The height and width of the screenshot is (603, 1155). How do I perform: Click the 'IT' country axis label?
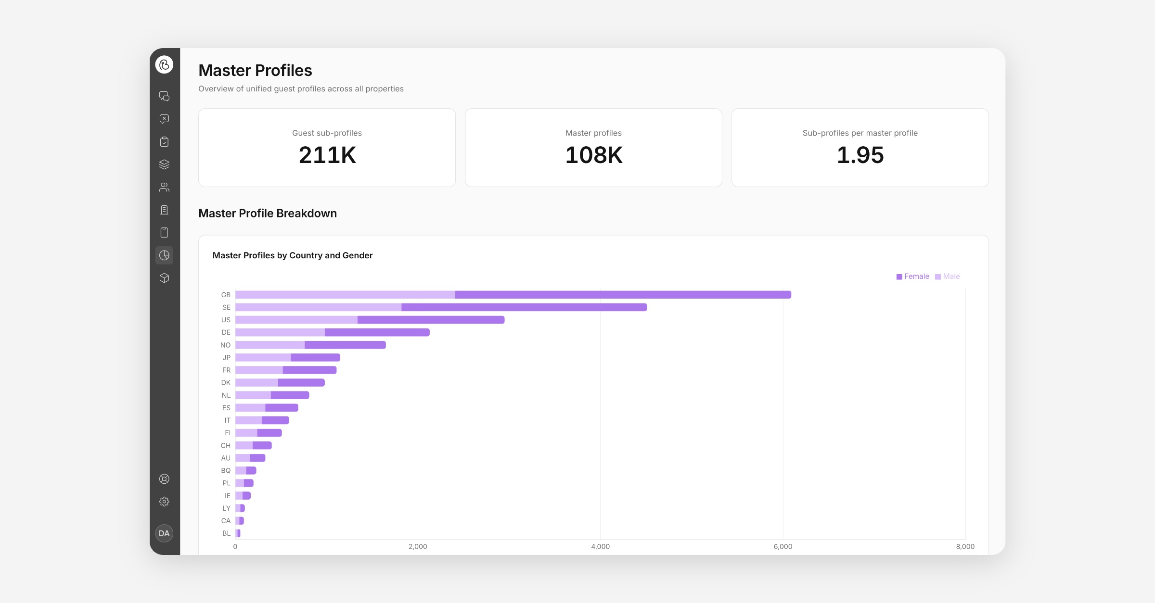(x=227, y=420)
